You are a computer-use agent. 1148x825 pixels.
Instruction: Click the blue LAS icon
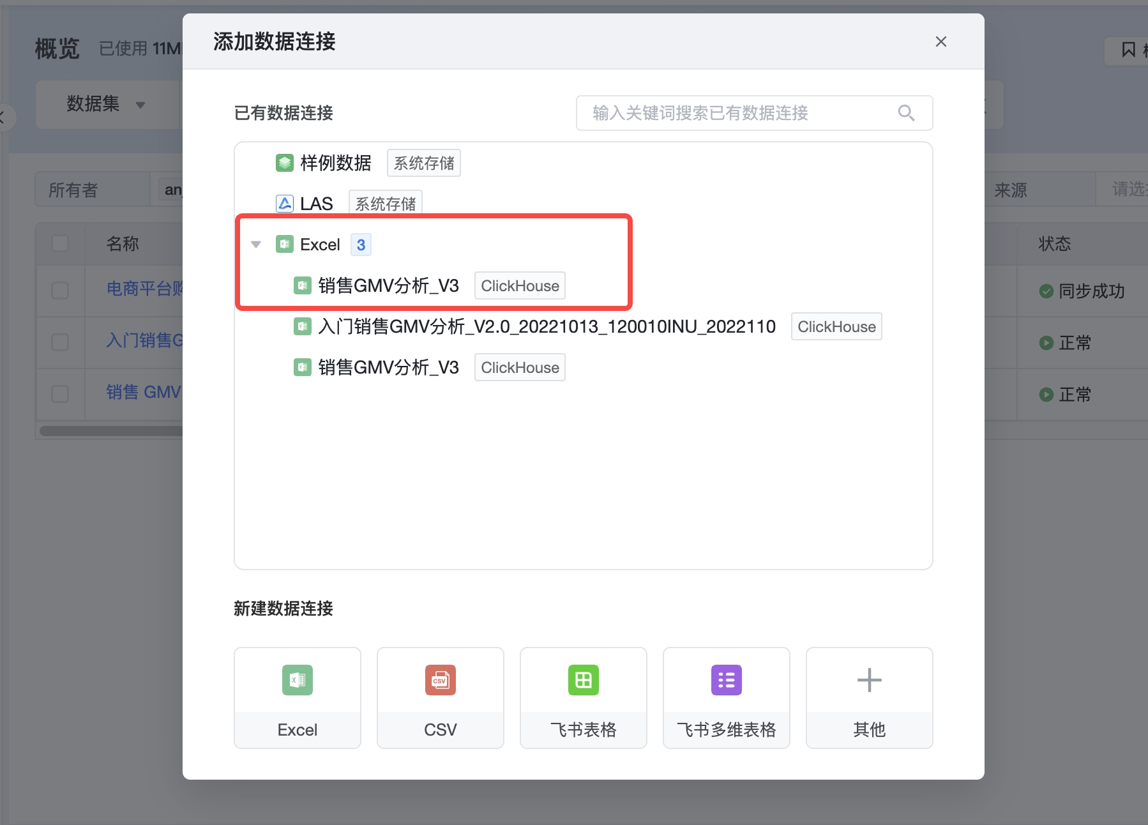(285, 204)
